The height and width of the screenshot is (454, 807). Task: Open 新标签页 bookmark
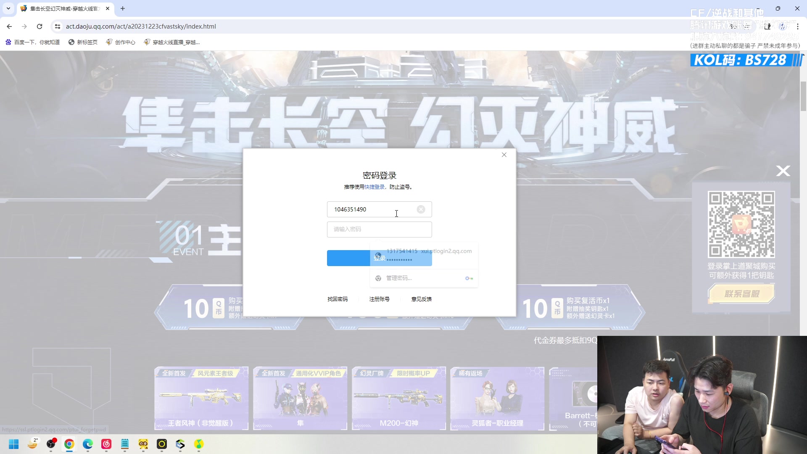click(x=83, y=42)
